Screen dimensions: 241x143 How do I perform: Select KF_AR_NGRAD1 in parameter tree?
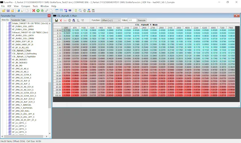[x=20, y=60]
